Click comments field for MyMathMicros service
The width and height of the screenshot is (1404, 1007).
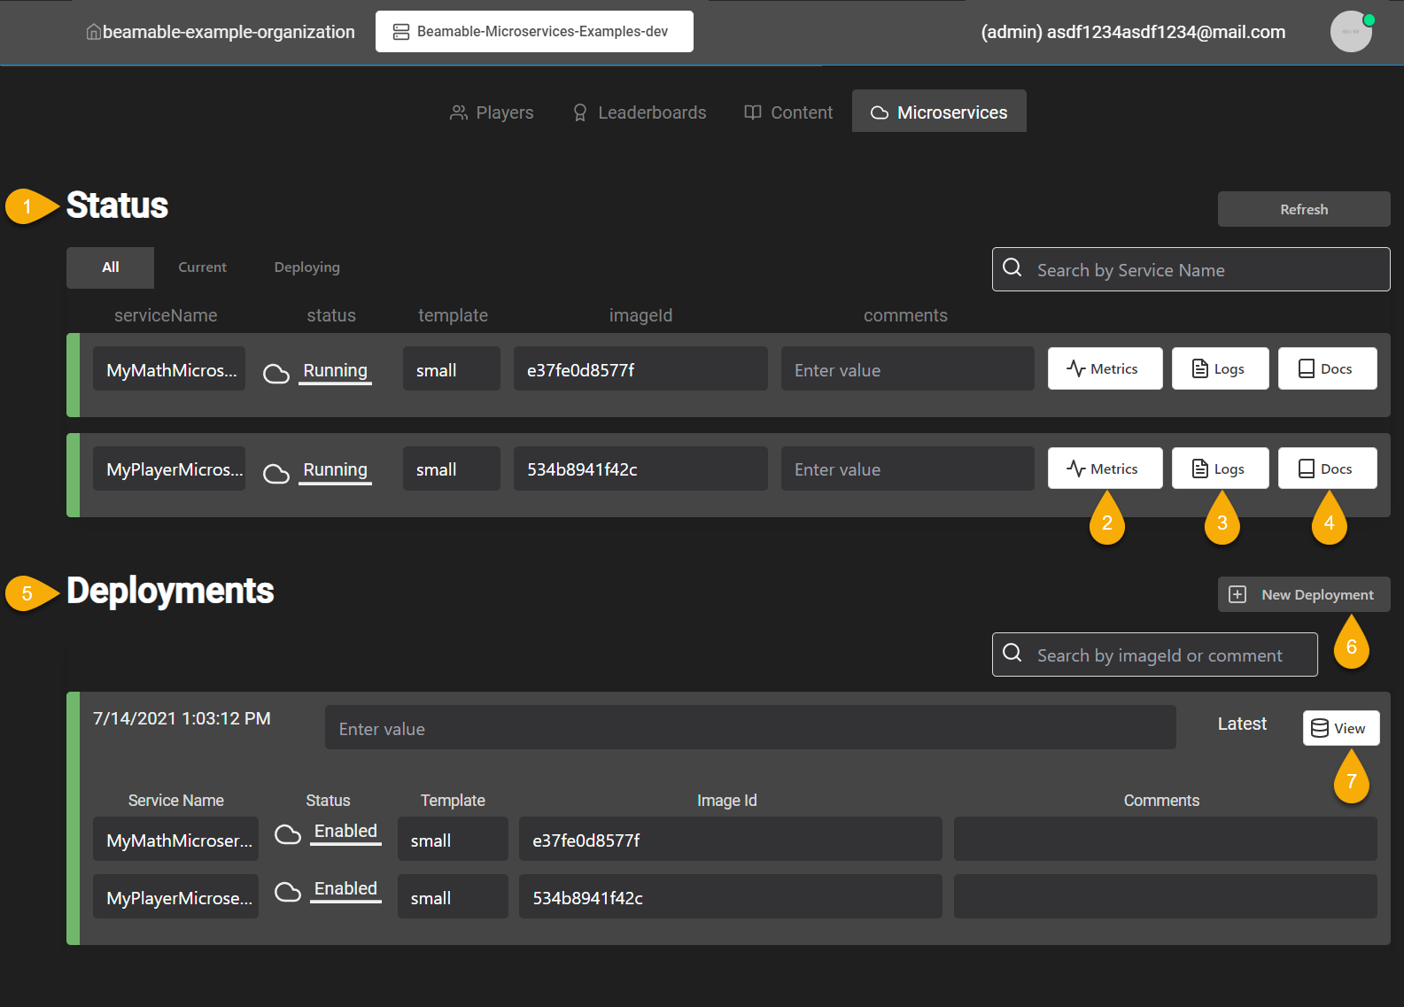pyautogui.click(x=907, y=368)
